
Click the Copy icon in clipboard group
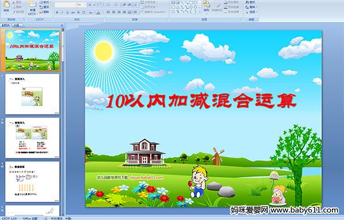pos(14,7)
